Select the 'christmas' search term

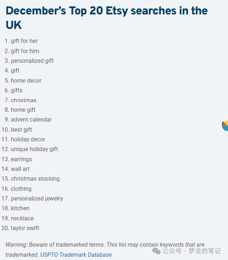pyautogui.click(x=23, y=100)
